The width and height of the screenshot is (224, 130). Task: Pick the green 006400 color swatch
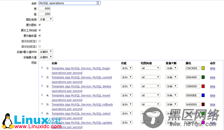click(203, 77)
